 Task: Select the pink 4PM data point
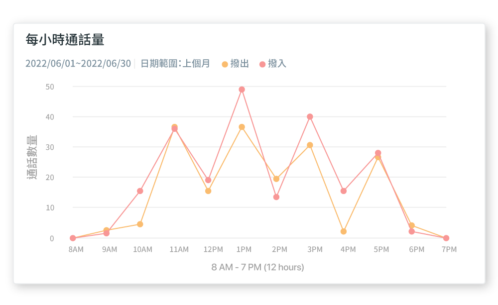[343, 191]
